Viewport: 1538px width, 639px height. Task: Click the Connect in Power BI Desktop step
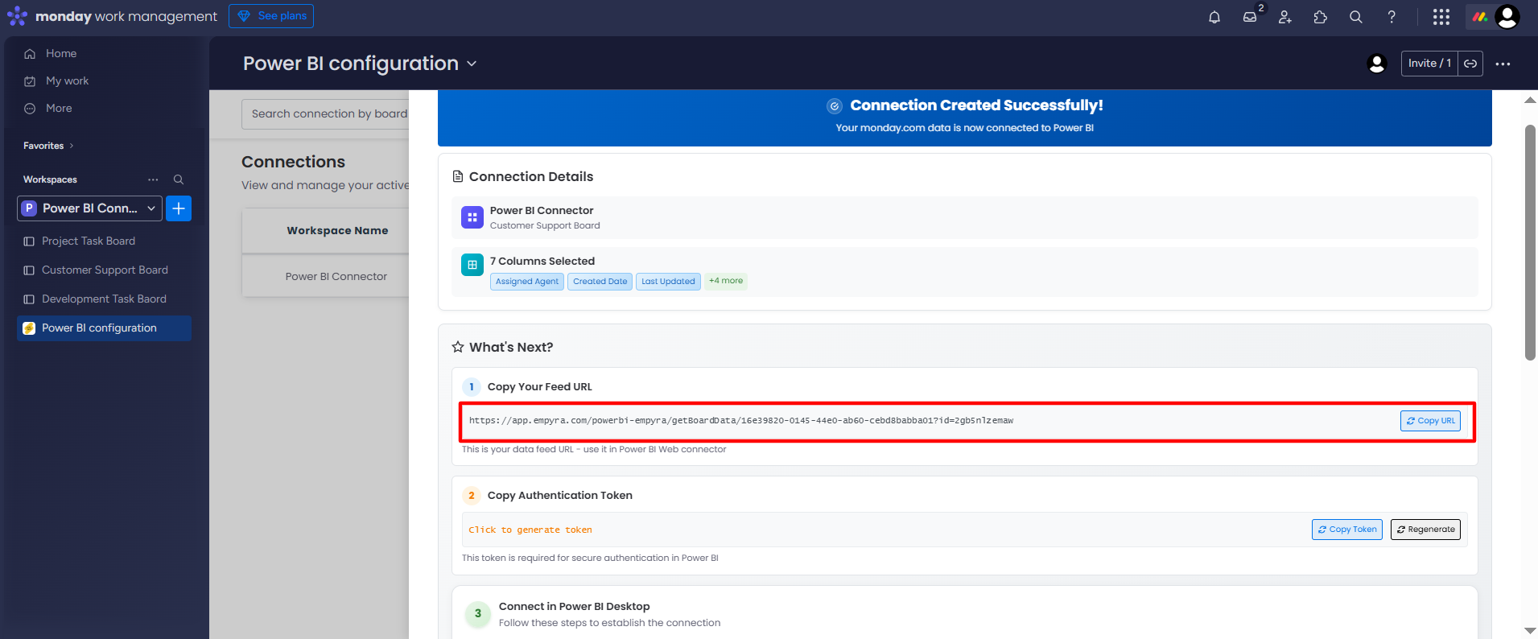(964, 614)
